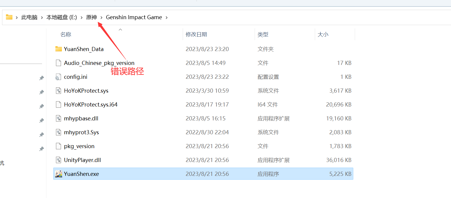
Task: Click the HoYoKProtect.sys file icon
Action: tap(58, 91)
